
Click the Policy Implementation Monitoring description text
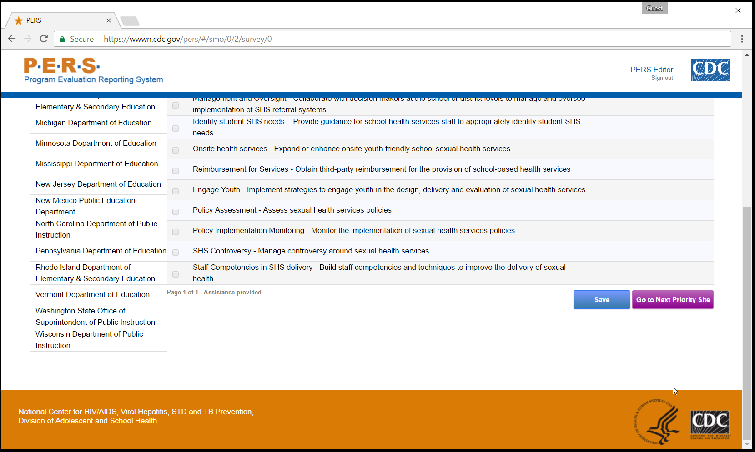coord(354,231)
